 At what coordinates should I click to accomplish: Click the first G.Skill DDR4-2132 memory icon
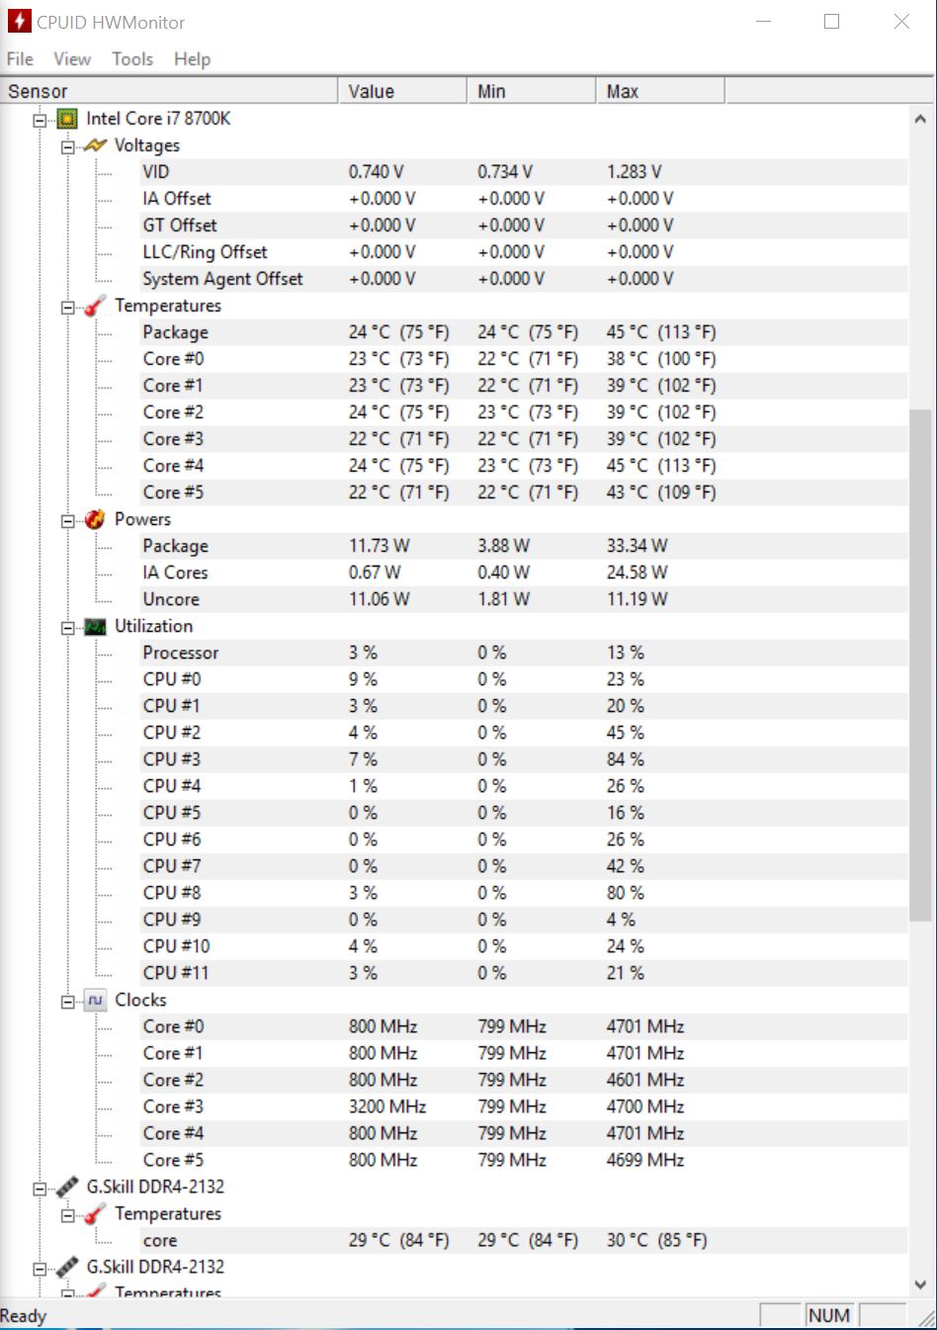click(x=67, y=1187)
